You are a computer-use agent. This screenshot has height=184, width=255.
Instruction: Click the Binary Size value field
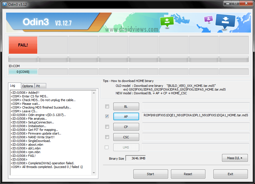136,158
